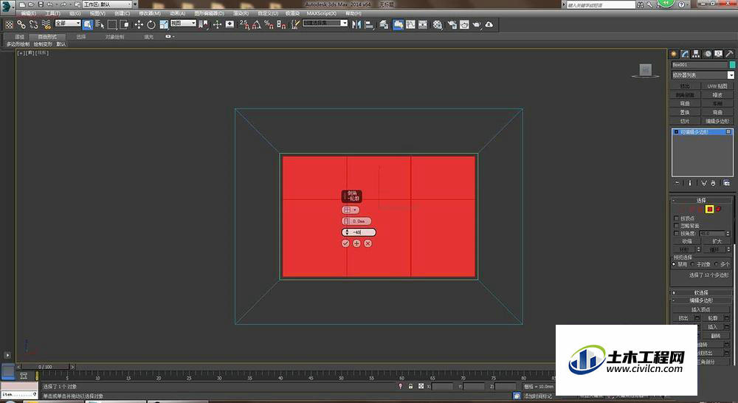738x403 pixels.
Task: Open the 工具(T) menu
Action: (52, 13)
